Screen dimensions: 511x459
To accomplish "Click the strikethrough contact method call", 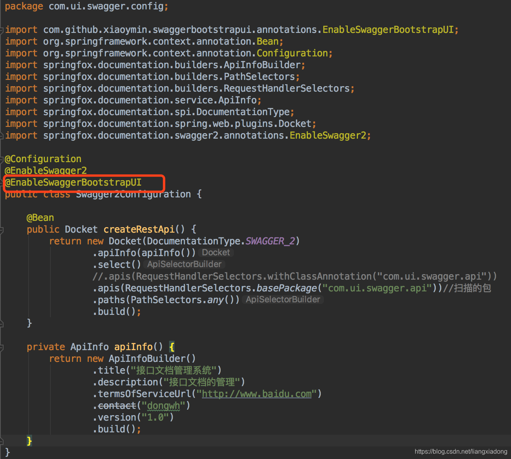I will (x=117, y=405).
